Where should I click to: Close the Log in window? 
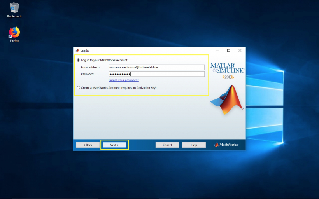point(240,51)
